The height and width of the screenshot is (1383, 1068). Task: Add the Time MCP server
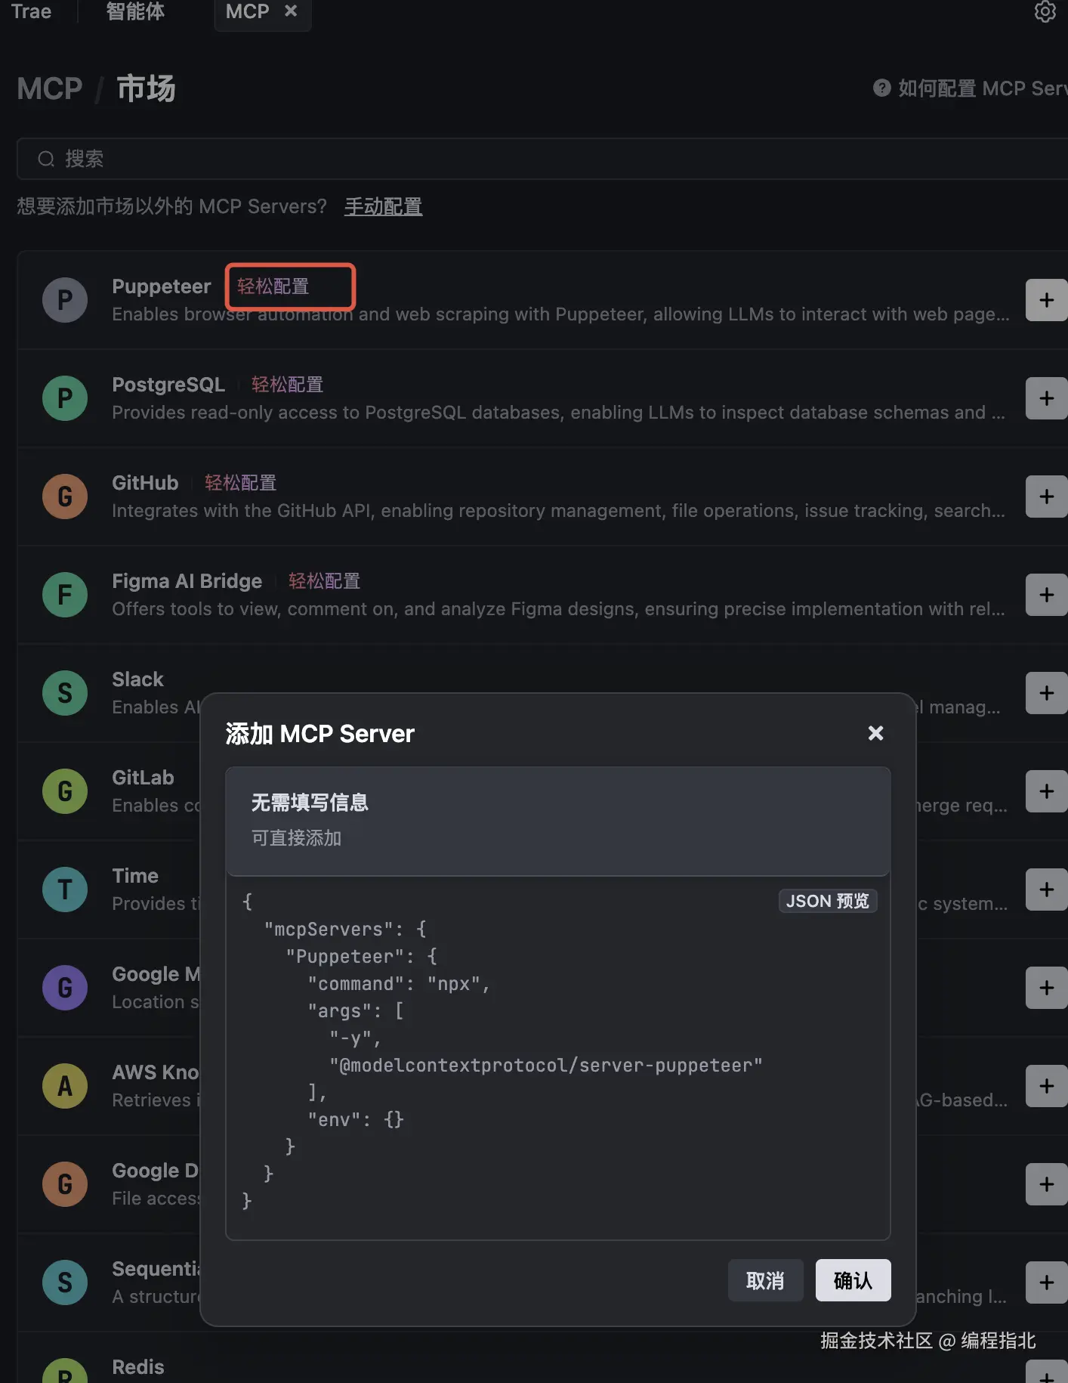1046,890
